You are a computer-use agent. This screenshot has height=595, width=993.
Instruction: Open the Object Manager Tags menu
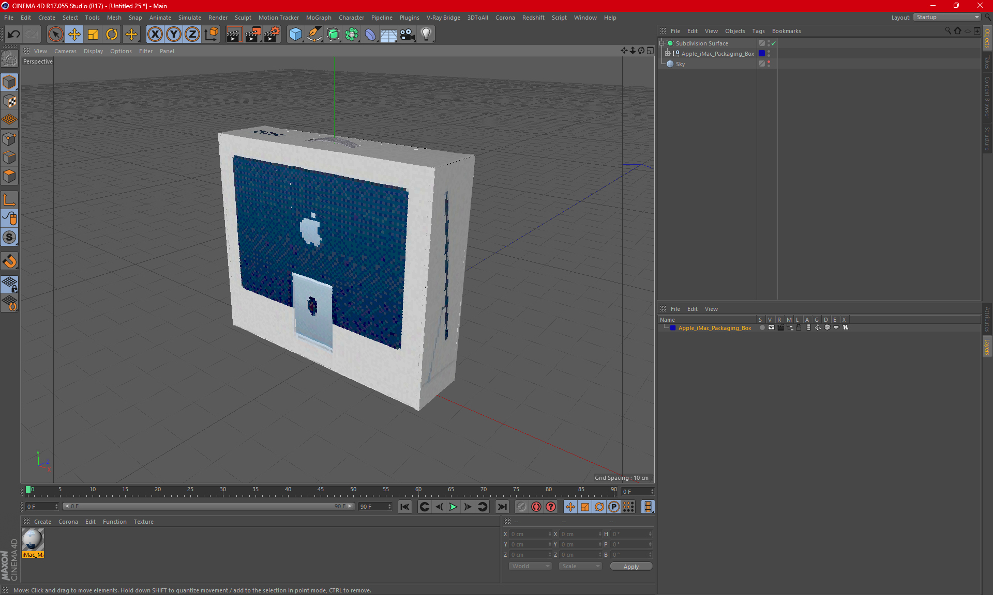(x=758, y=31)
